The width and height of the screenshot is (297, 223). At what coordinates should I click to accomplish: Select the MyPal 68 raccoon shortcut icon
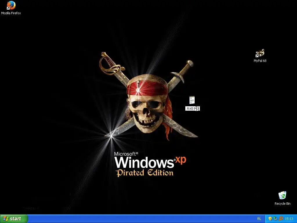[x=260, y=53]
